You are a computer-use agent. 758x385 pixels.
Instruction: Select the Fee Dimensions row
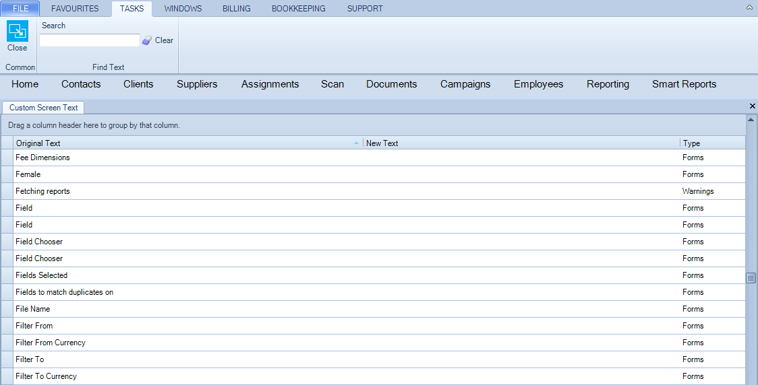pyautogui.click(x=373, y=157)
